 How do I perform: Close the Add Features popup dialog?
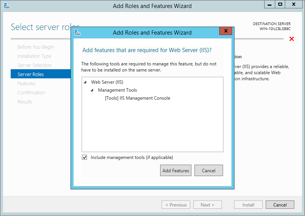click(x=226, y=31)
